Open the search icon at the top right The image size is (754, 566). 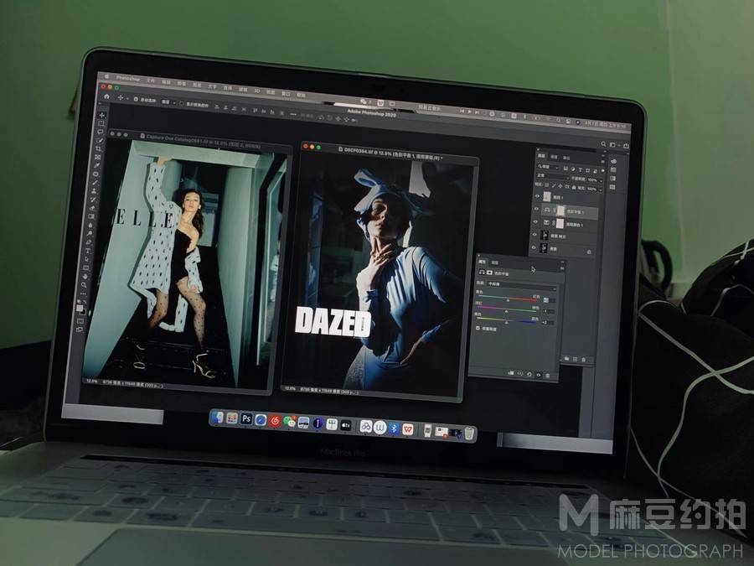coord(603,143)
